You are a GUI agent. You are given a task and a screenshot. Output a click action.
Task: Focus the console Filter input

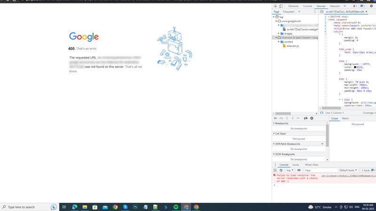click(321, 170)
